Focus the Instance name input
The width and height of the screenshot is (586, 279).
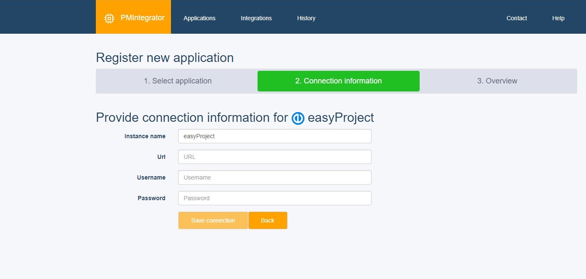274,136
